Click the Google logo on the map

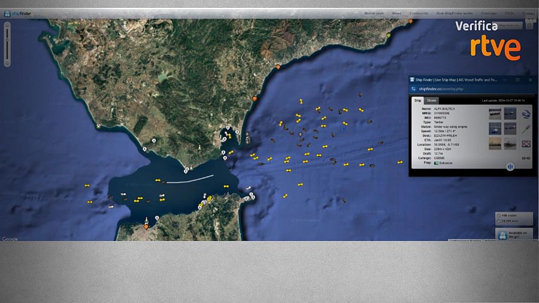(x=10, y=239)
